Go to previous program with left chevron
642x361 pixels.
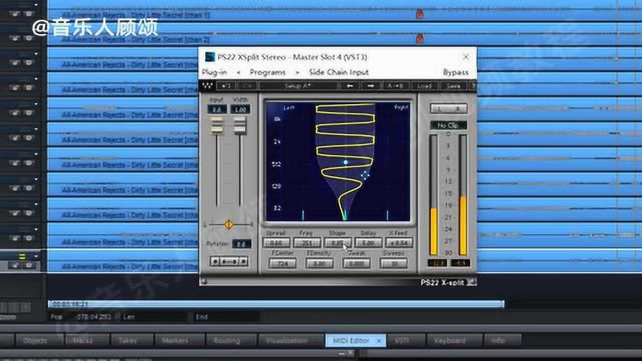pos(239,72)
